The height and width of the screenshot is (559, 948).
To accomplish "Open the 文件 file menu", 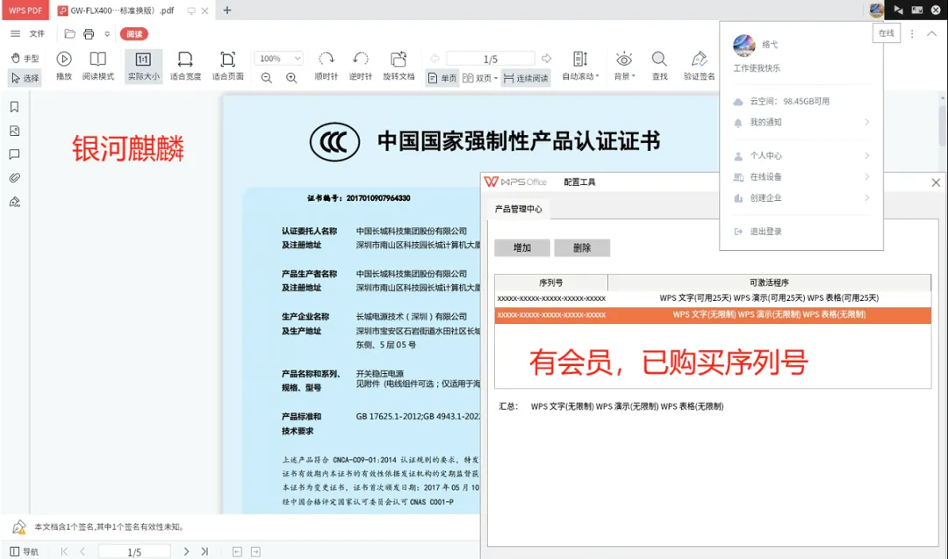I will pos(38,34).
